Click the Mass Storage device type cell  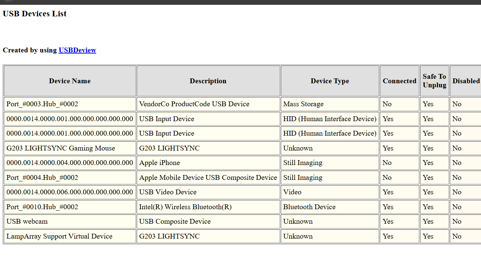330,104
